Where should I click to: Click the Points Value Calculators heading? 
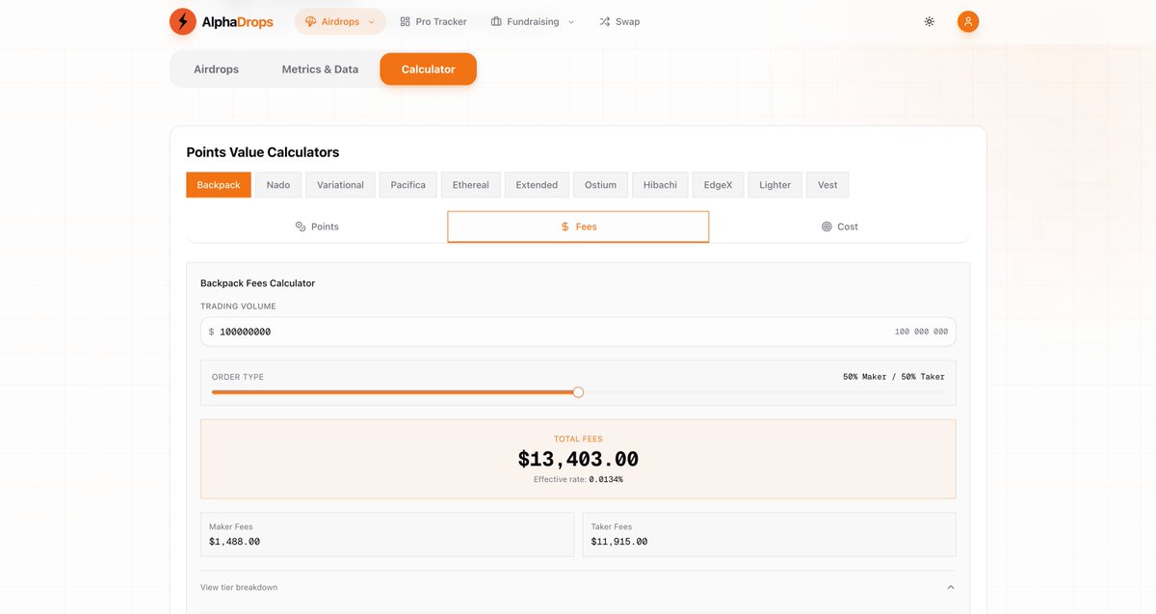pyautogui.click(x=263, y=152)
